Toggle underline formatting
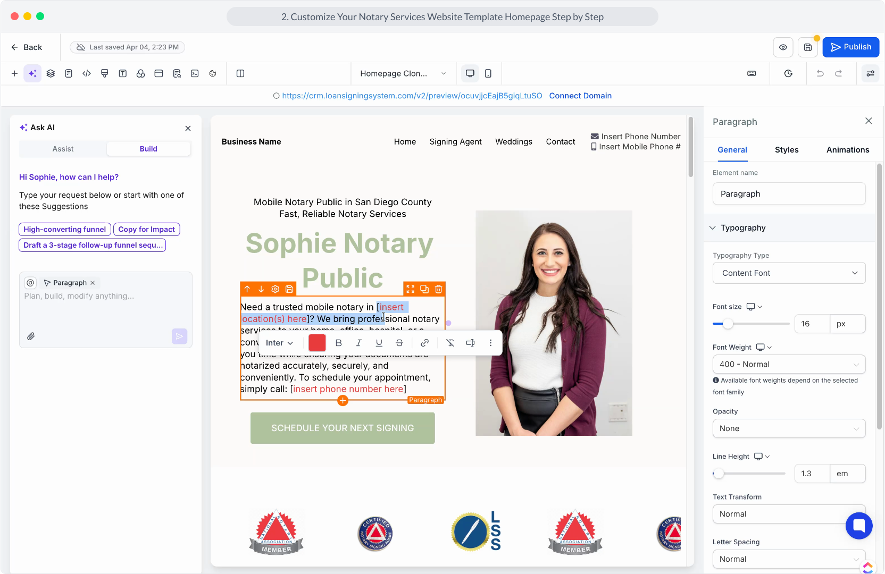This screenshot has height=574, width=885. (379, 343)
